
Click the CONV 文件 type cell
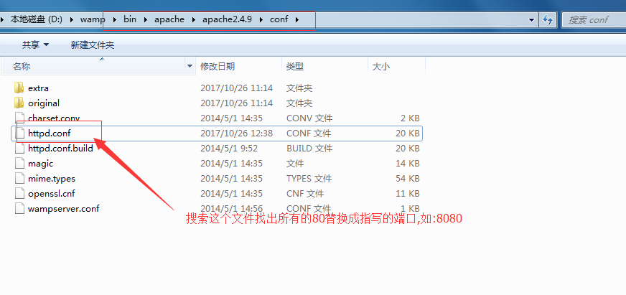(309, 118)
